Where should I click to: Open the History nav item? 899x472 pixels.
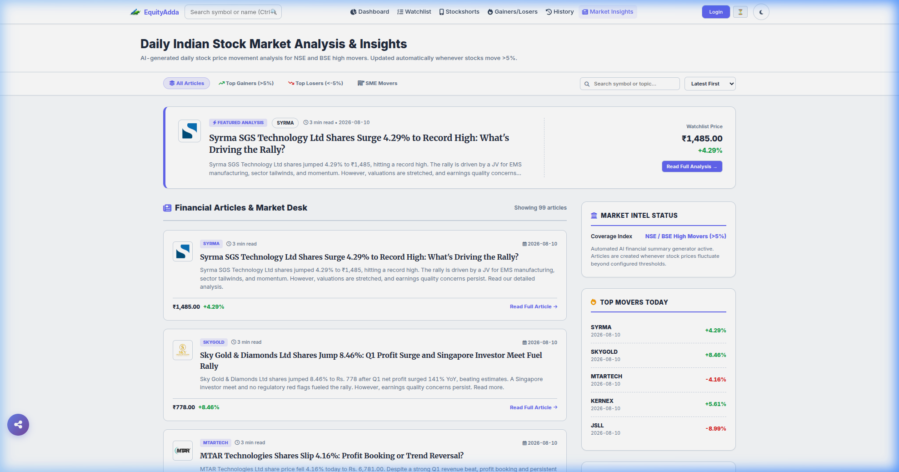(559, 12)
